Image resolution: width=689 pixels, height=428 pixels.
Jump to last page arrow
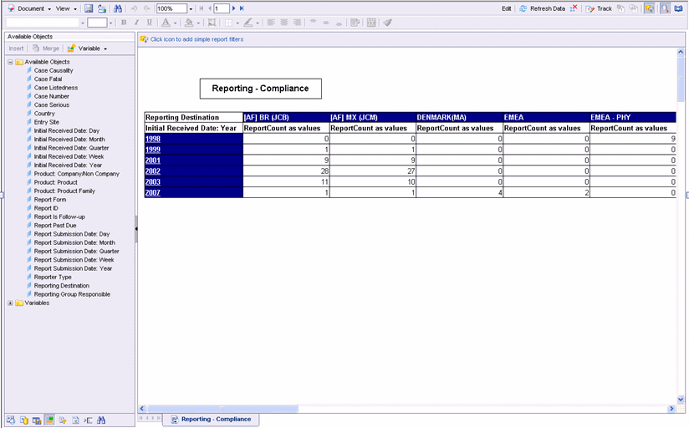click(x=243, y=8)
